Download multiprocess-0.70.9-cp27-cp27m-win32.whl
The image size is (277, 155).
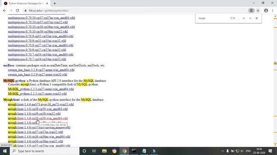37,50
